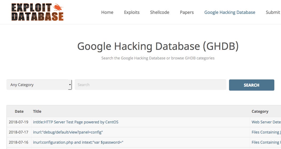Go to the Home page

point(107,12)
